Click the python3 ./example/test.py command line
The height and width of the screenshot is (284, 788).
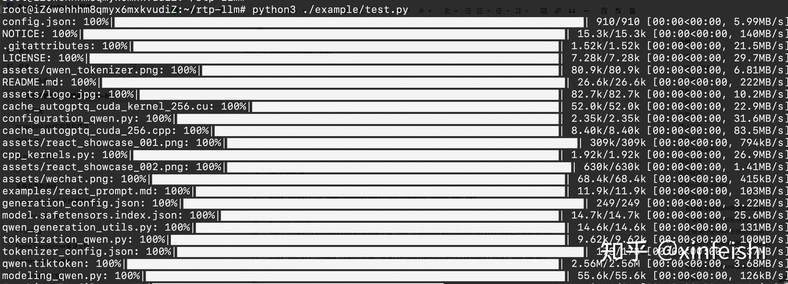coord(330,10)
